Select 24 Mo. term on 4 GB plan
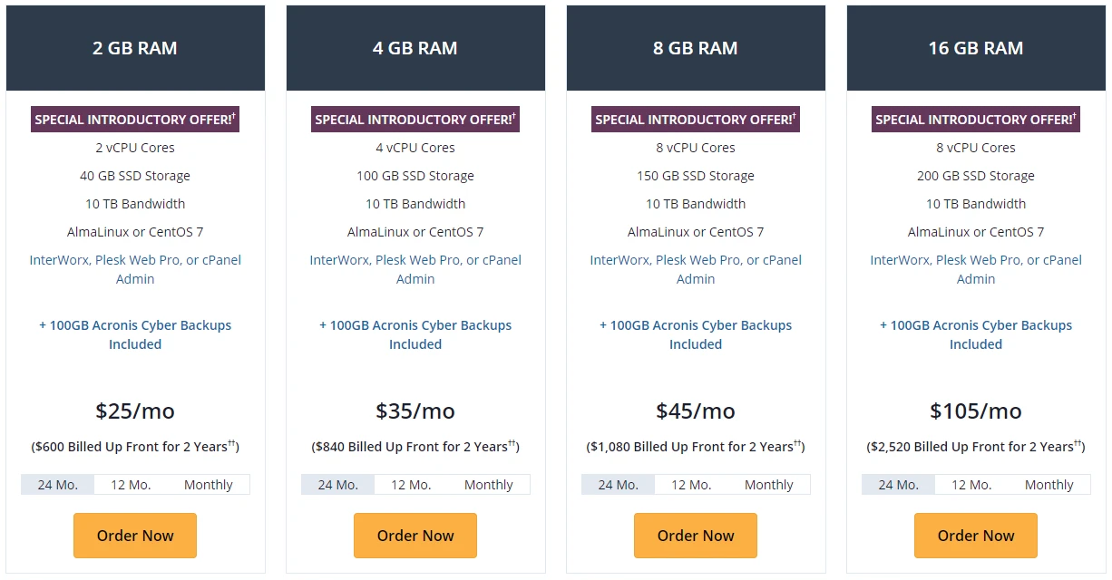 point(337,484)
